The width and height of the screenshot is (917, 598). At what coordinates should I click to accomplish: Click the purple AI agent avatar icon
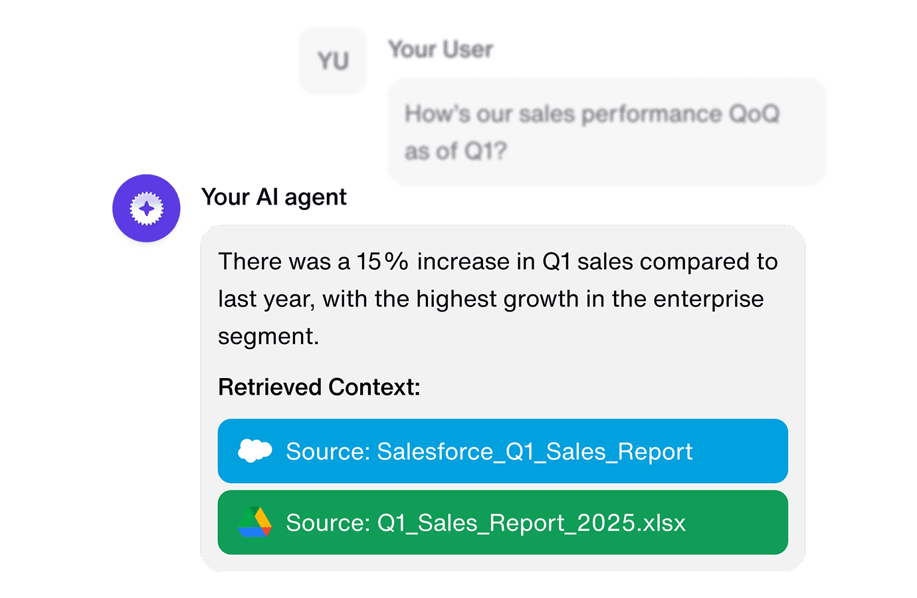pos(146,209)
